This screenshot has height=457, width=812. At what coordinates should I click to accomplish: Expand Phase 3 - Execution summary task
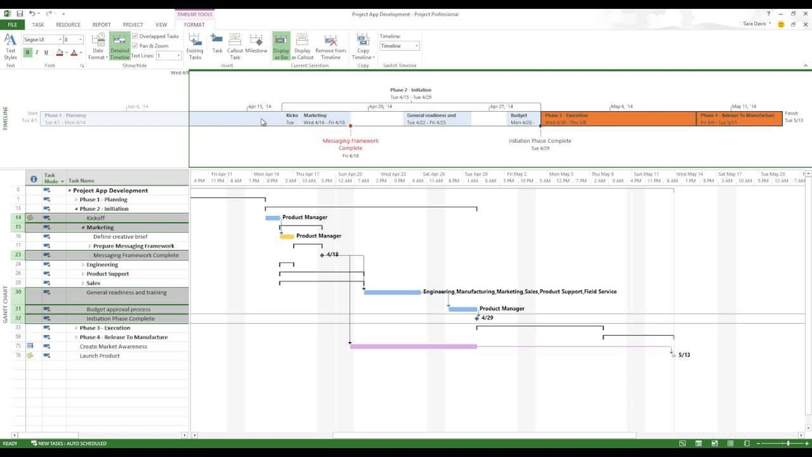(x=76, y=328)
